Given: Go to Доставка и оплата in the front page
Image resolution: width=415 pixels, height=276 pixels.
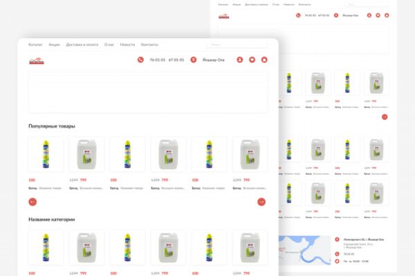Looking at the screenshot, I should 82,45.
